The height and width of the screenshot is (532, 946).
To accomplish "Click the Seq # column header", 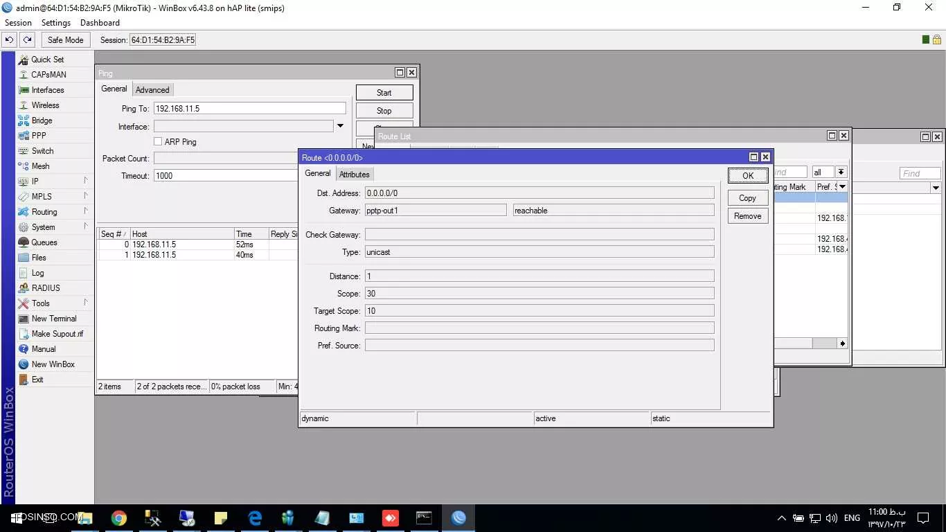I will 114,234.
